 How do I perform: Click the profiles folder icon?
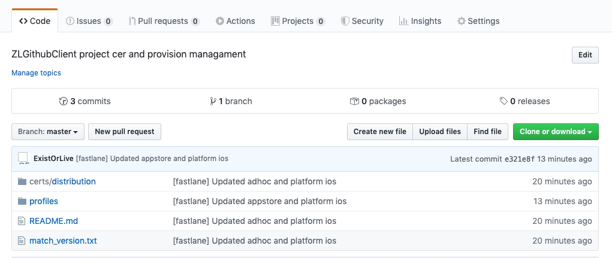click(x=22, y=201)
